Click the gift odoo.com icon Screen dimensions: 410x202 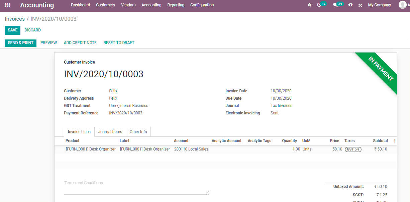(350, 5)
